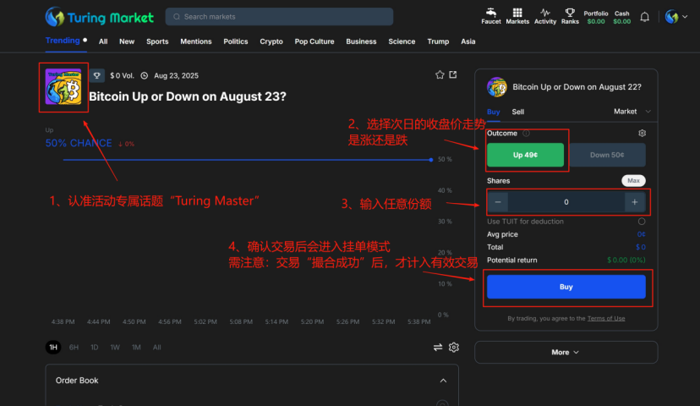The width and height of the screenshot is (700, 406).
Task: Enable Use TUIT for deduction
Action: (x=642, y=222)
